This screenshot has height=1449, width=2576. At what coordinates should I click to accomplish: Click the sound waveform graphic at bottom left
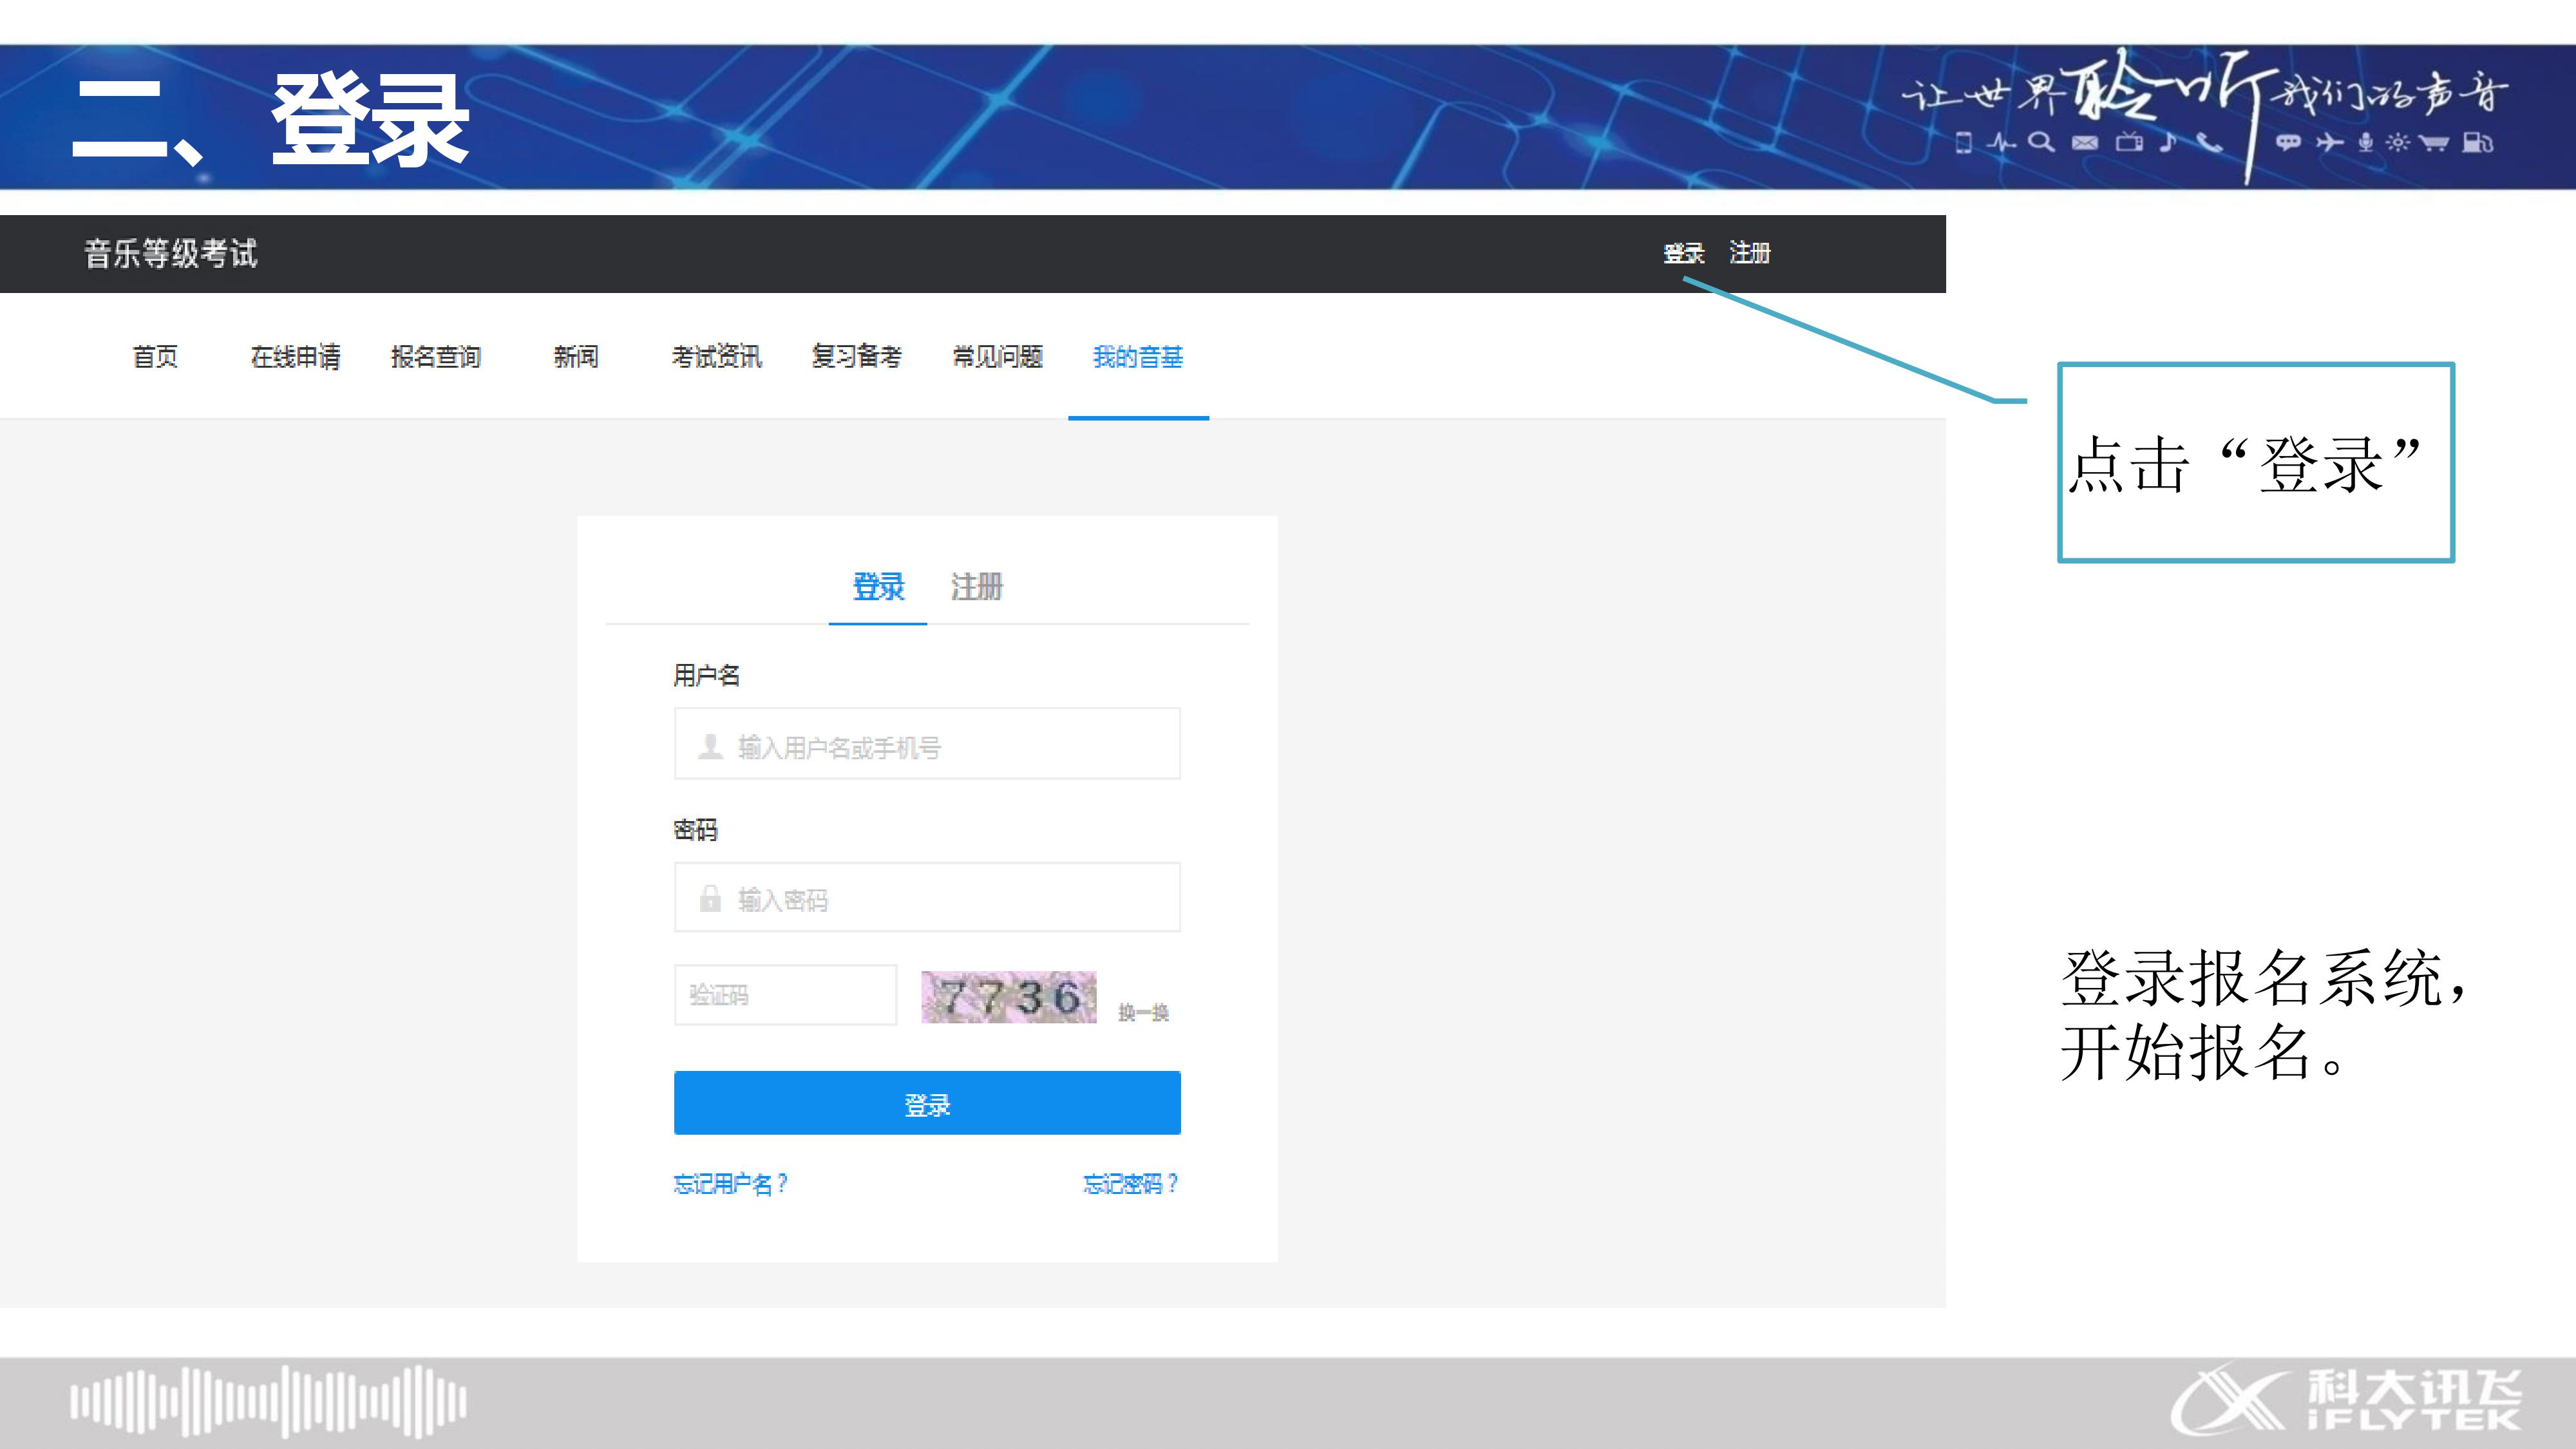coord(268,1401)
